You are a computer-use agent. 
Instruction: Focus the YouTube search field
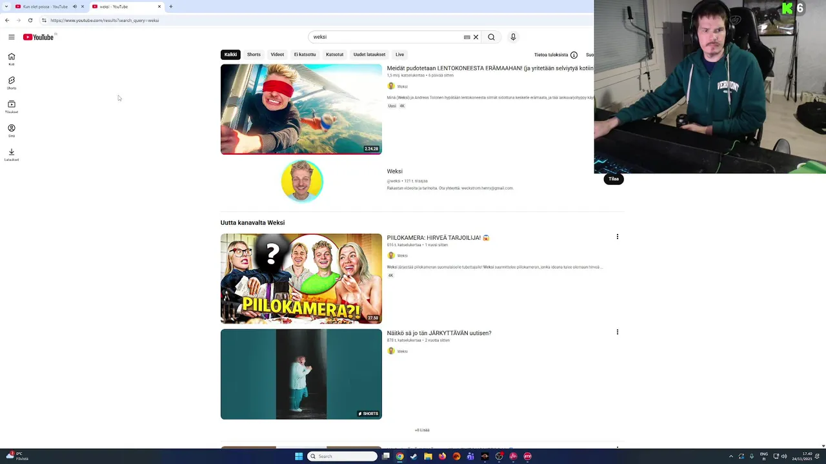[x=387, y=37]
